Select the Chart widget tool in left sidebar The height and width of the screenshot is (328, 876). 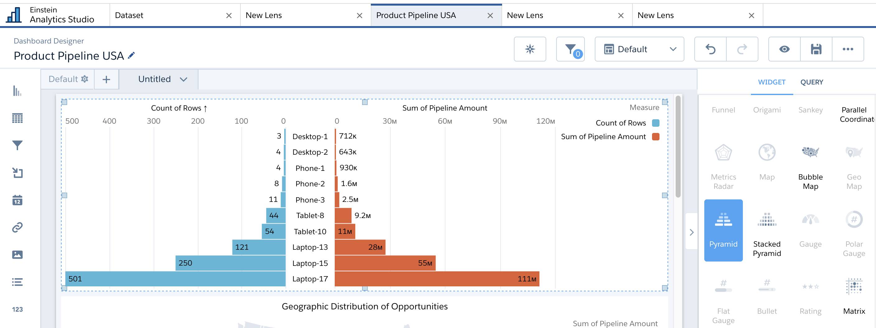(18, 91)
